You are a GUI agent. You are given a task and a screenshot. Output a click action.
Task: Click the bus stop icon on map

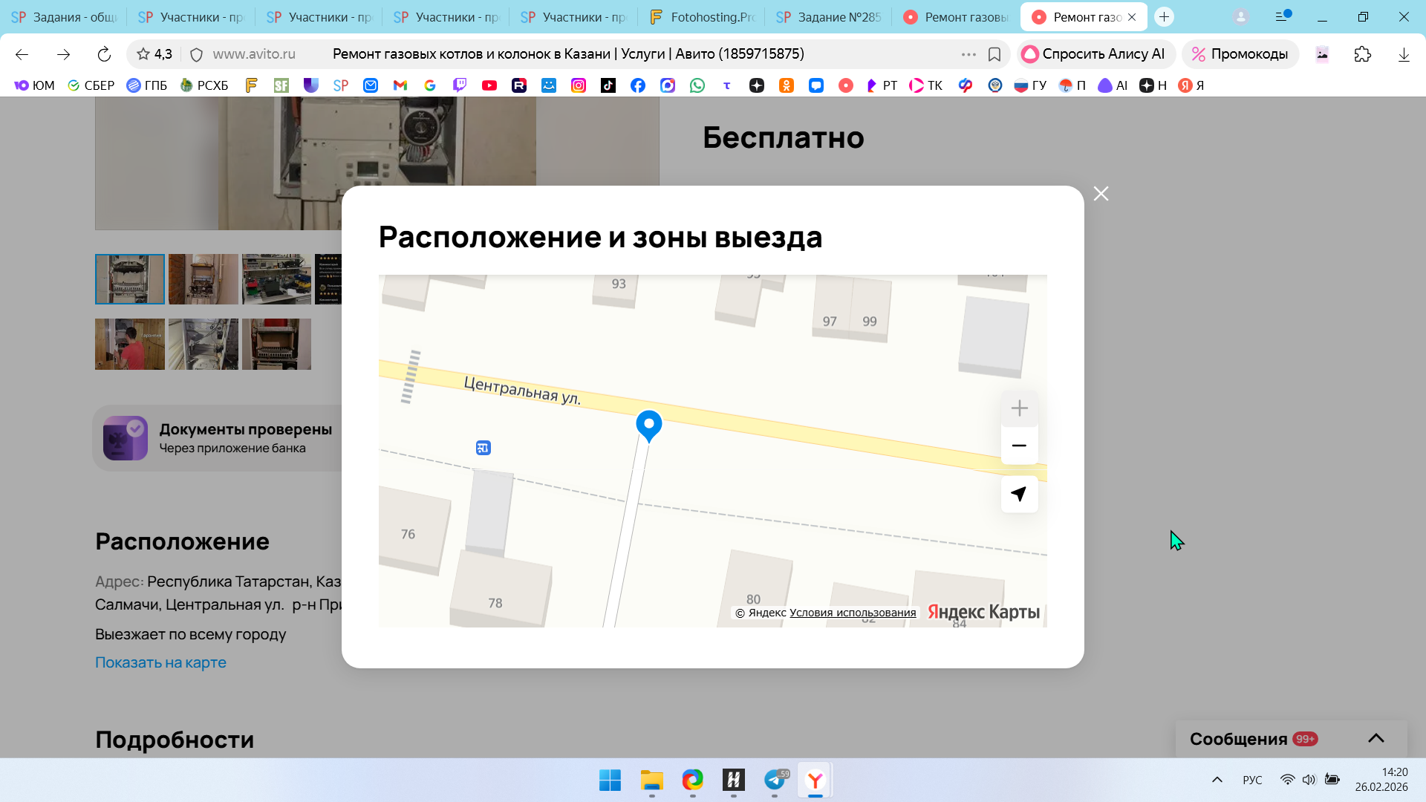click(484, 448)
